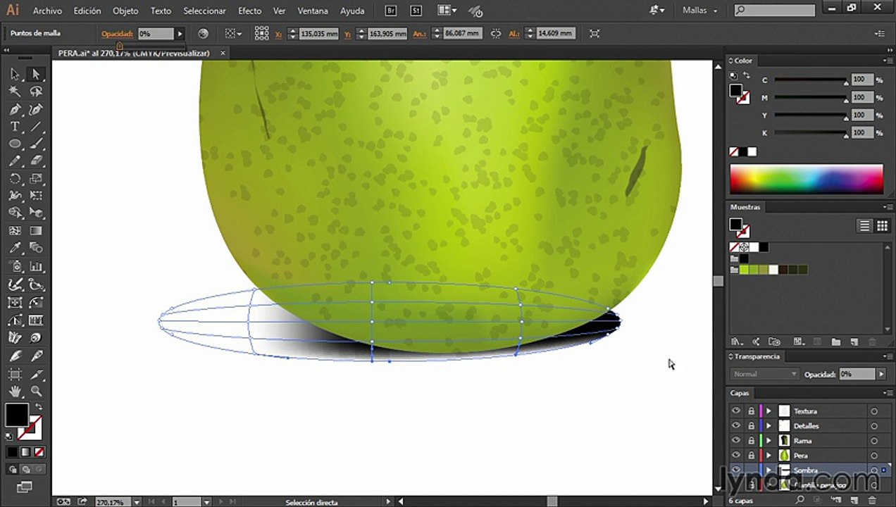Select the Paintbrush tool
This screenshot has height=507, width=896.
[35, 144]
